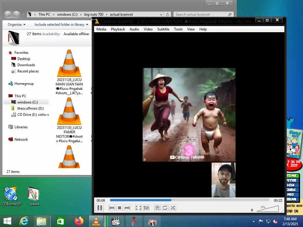Select the 20231128_LUCU MAIN UJAN video file
This screenshot has width=303, height=227.
[69, 72]
